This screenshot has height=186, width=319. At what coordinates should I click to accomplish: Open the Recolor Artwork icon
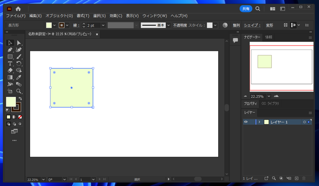coord(225,25)
